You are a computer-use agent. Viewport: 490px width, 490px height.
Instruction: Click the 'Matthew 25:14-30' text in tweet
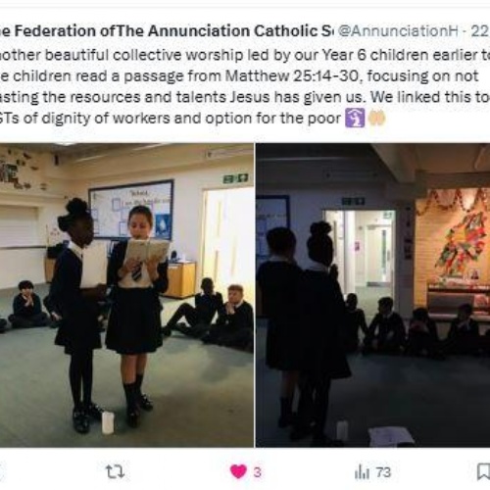293,76
